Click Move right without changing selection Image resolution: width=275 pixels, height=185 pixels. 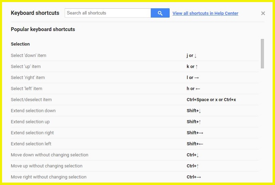point(135,177)
